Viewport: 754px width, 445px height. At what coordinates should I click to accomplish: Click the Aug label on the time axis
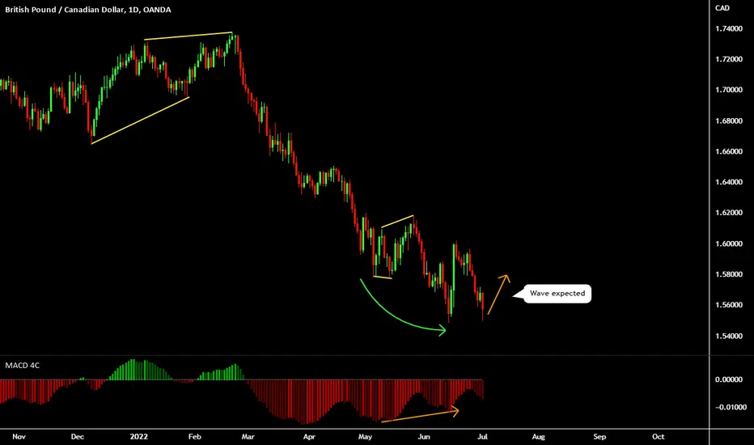tap(538, 437)
